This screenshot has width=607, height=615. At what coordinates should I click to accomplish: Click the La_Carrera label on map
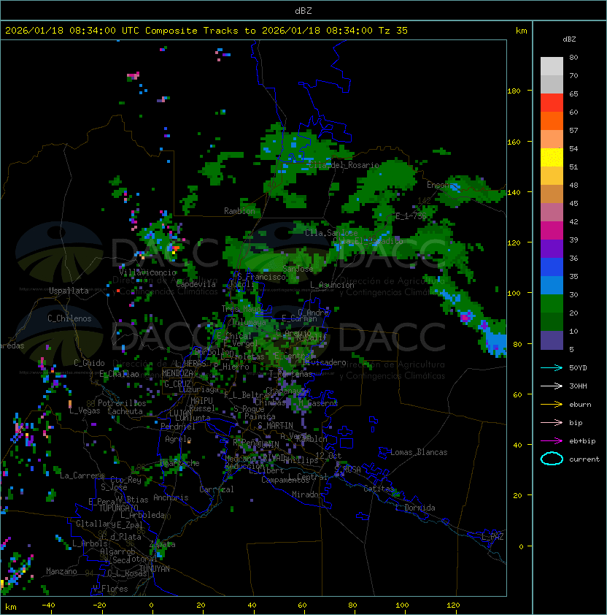coord(82,475)
